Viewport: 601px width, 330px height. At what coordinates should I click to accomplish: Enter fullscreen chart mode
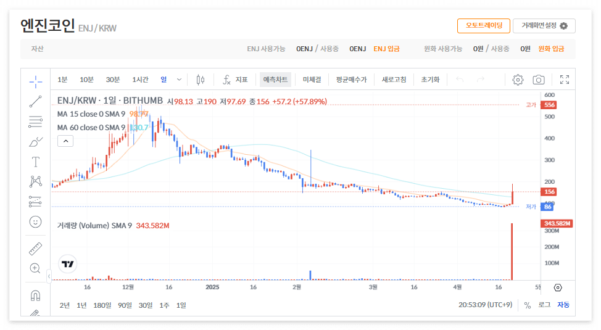click(565, 80)
